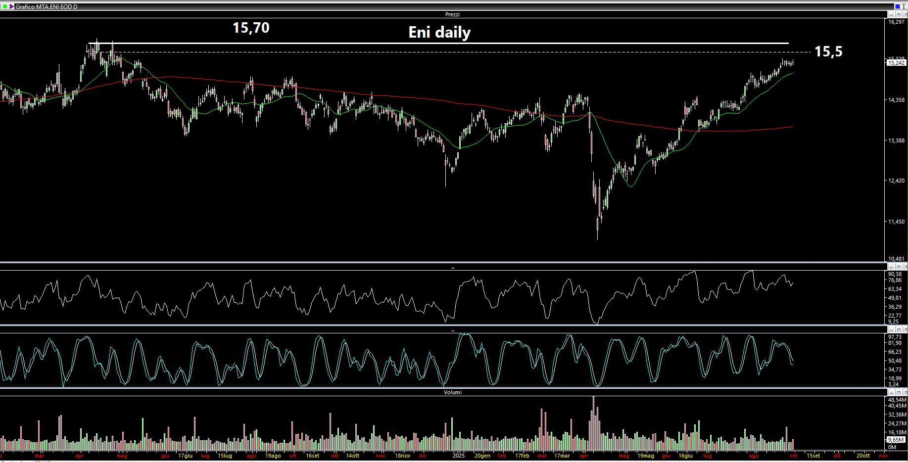Click the 12,420 price axis value

(x=896, y=181)
